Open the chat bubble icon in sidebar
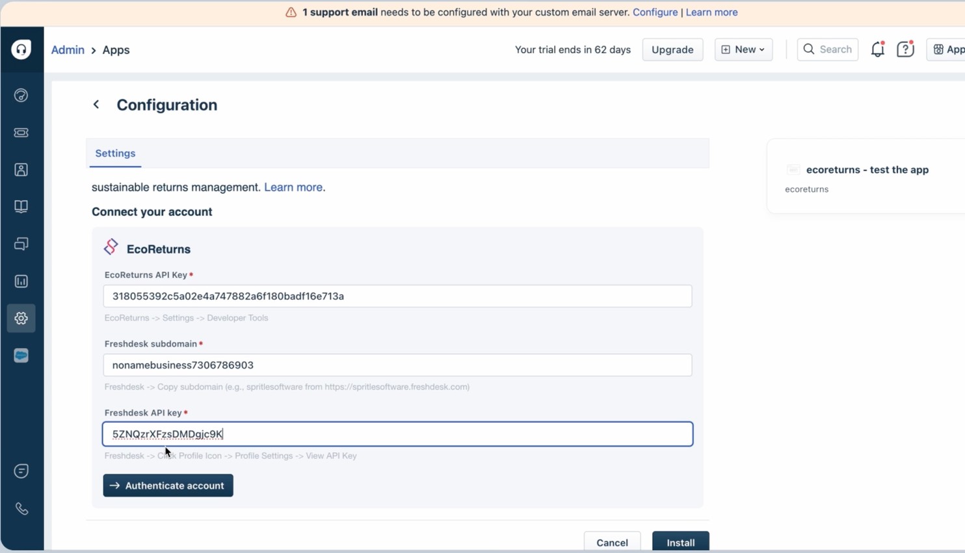965x553 pixels. pos(21,471)
